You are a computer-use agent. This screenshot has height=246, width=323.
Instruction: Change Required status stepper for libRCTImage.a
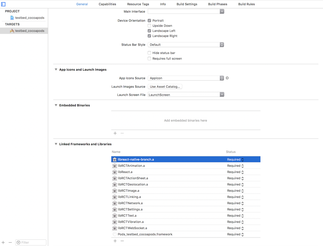pos(243,191)
